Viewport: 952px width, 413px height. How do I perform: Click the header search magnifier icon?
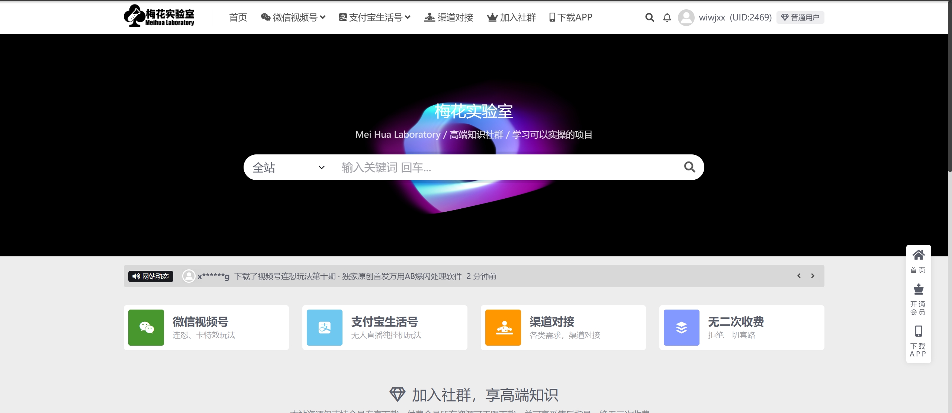pyautogui.click(x=649, y=17)
